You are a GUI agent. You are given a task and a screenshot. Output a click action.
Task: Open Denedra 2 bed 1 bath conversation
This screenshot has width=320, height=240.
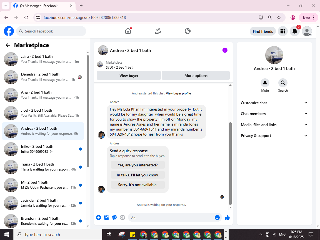(43, 77)
